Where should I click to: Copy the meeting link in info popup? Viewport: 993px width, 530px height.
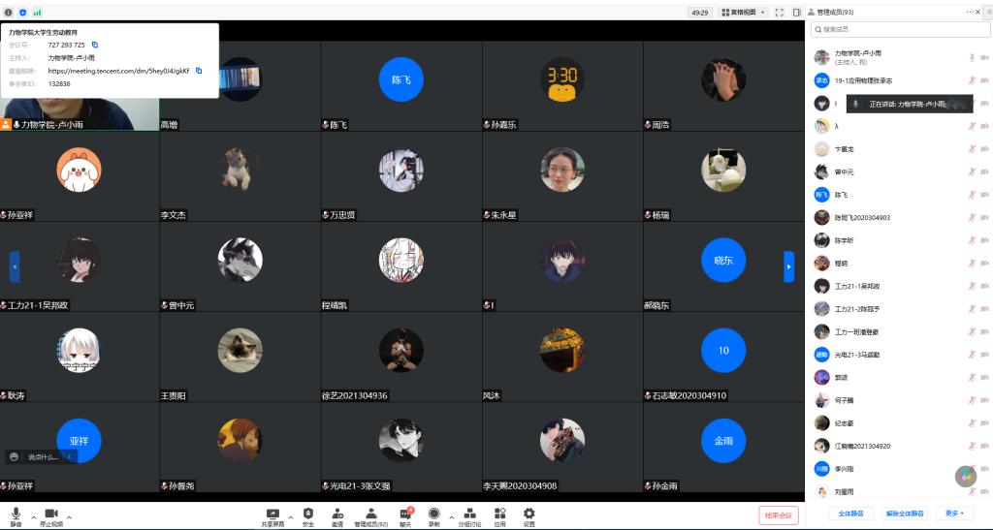coord(199,71)
